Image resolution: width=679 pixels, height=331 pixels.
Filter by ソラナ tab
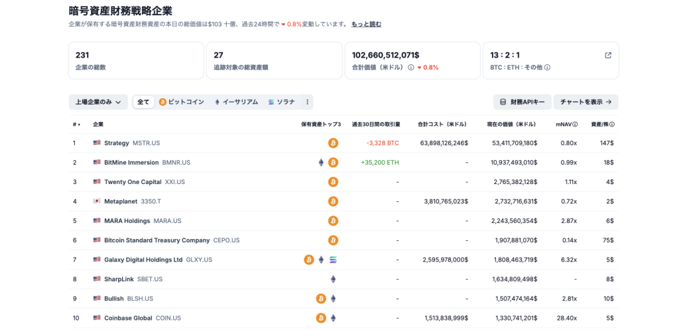[x=281, y=102]
